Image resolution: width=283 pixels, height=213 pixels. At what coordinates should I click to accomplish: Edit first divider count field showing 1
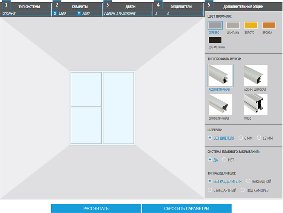pos(160,14)
